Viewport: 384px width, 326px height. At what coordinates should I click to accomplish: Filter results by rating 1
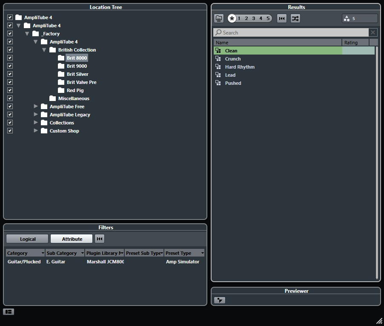[239, 18]
